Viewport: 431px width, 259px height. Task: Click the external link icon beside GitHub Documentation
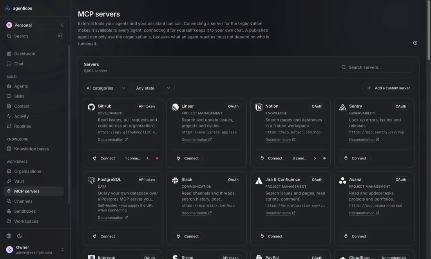click(126, 139)
